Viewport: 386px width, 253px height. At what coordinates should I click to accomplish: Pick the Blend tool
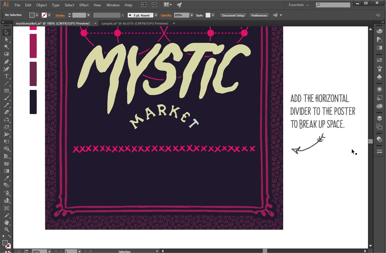pyautogui.click(x=7, y=185)
